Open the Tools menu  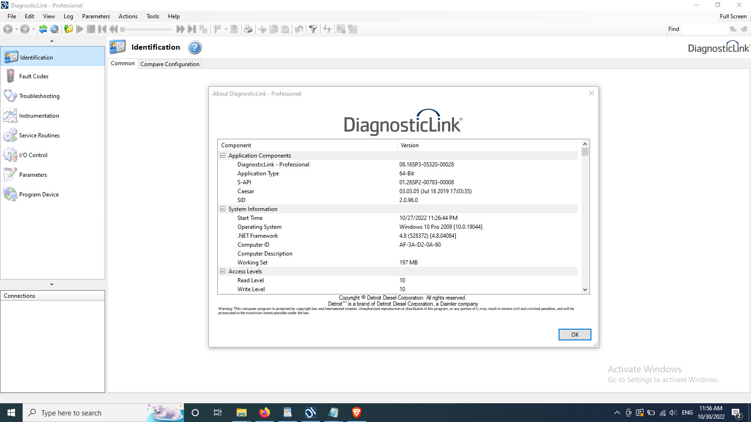point(153,16)
